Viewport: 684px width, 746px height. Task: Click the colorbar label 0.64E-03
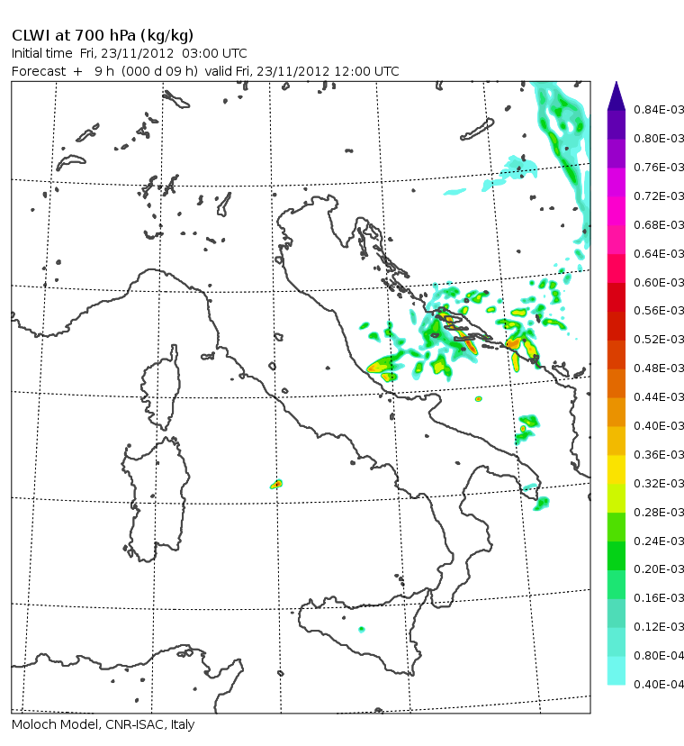coord(659,253)
